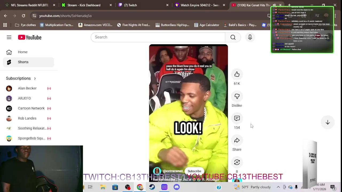Viewport: 342px width, 192px height.
Task: Open Chrome from the taskbar
Action: (x=140, y=187)
